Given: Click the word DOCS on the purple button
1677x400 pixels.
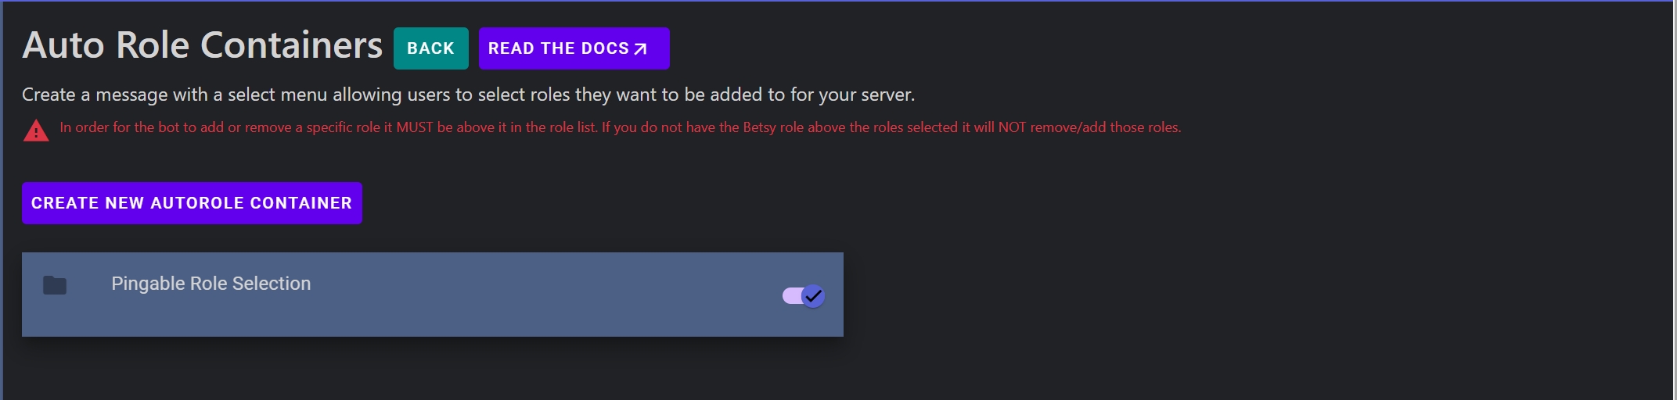Looking at the screenshot, I should (x=605, y=48).
